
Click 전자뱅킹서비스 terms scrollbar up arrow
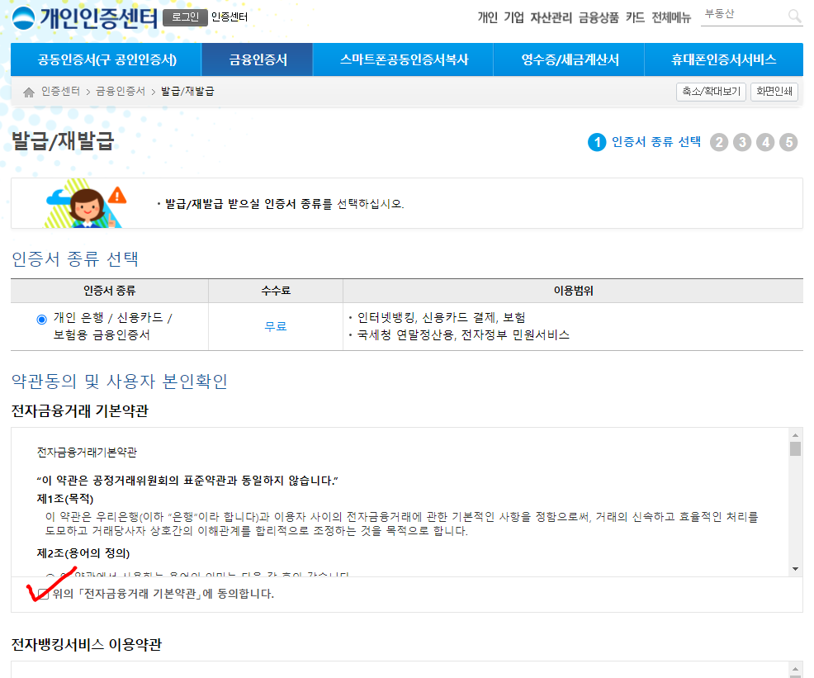point(795,669)
